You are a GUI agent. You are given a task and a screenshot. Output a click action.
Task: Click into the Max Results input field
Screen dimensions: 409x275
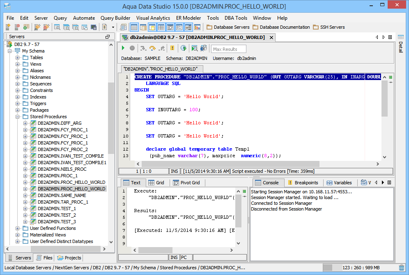coord(228,49)
